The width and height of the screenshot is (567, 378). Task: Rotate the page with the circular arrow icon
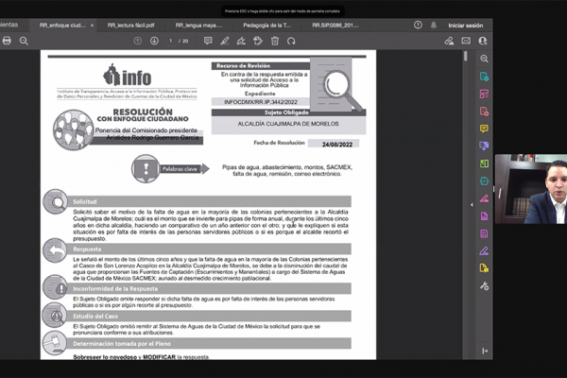(x=291, y=41)
